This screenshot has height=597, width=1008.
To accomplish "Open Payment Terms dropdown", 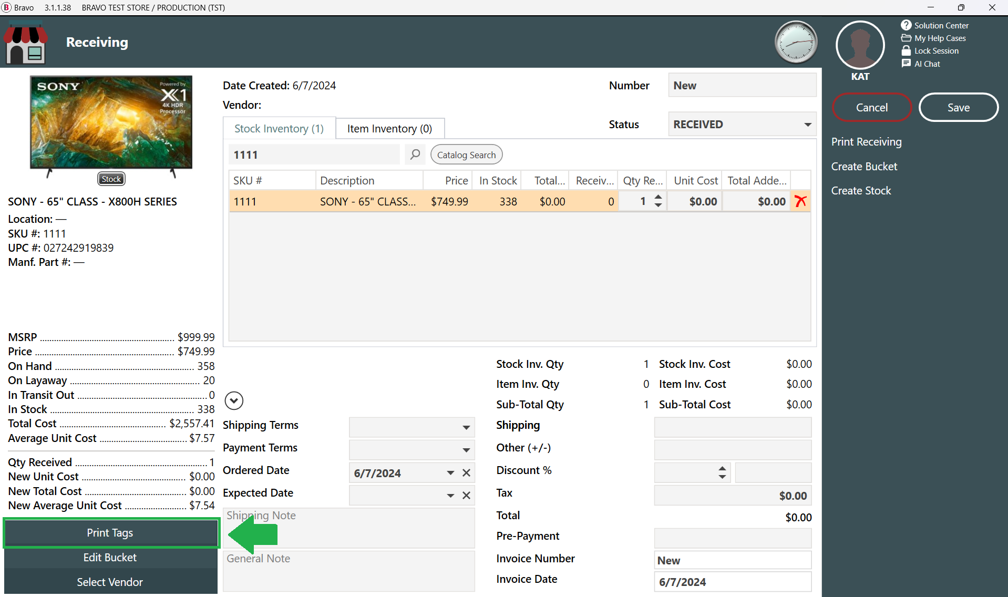I will (412, 450).
